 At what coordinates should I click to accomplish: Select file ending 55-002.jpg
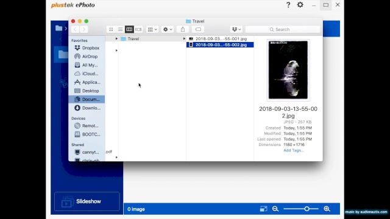coord(220,44)
